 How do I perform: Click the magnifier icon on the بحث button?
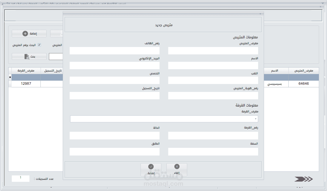click(27, 57)
